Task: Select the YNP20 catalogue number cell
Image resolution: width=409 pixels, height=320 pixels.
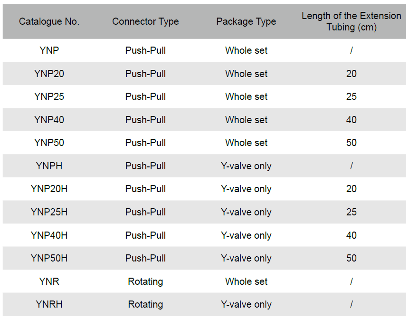Action: (x=49, y=74)
